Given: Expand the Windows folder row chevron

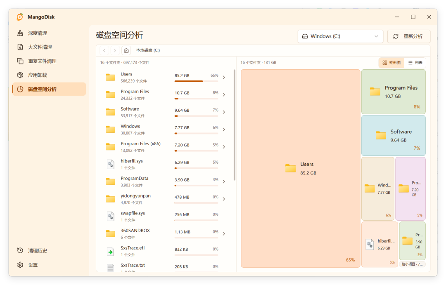Looking at the screenshot, I should pyautogui.click(x=224, y=129).
